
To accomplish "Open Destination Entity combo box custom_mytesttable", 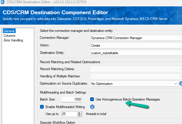I will coord(136,53).
